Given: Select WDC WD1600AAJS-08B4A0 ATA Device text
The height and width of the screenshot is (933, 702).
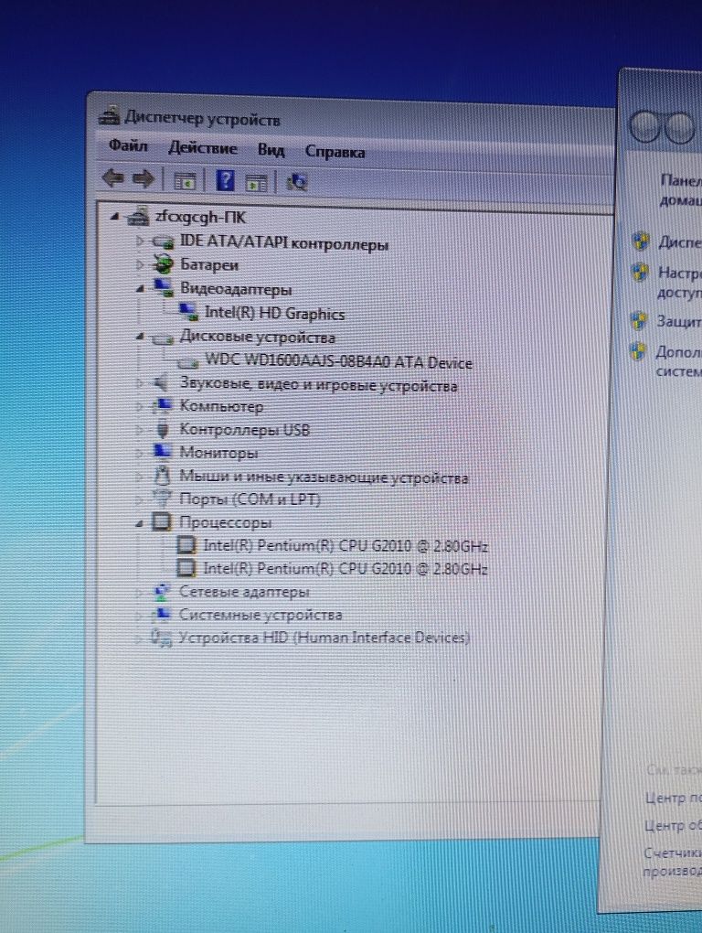Looking at the screenshot, I should coord(338,361).
